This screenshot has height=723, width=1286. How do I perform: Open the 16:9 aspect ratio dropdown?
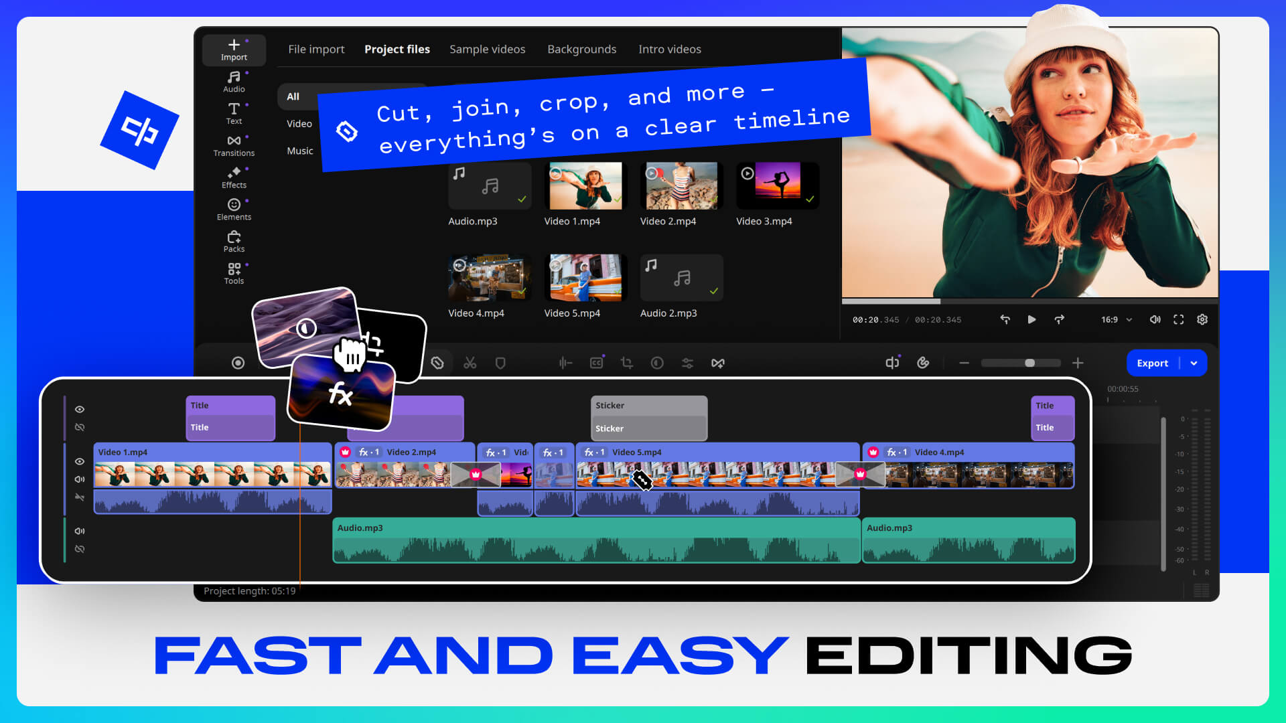(1114, 320)
